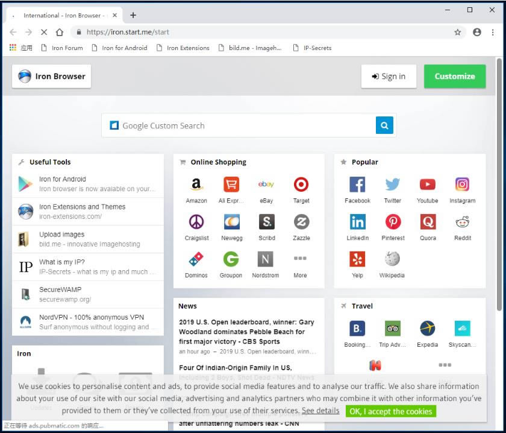Click the green Customize button
Image resolution: width=506 pixels, height=433 pixels.
[454, 77]
